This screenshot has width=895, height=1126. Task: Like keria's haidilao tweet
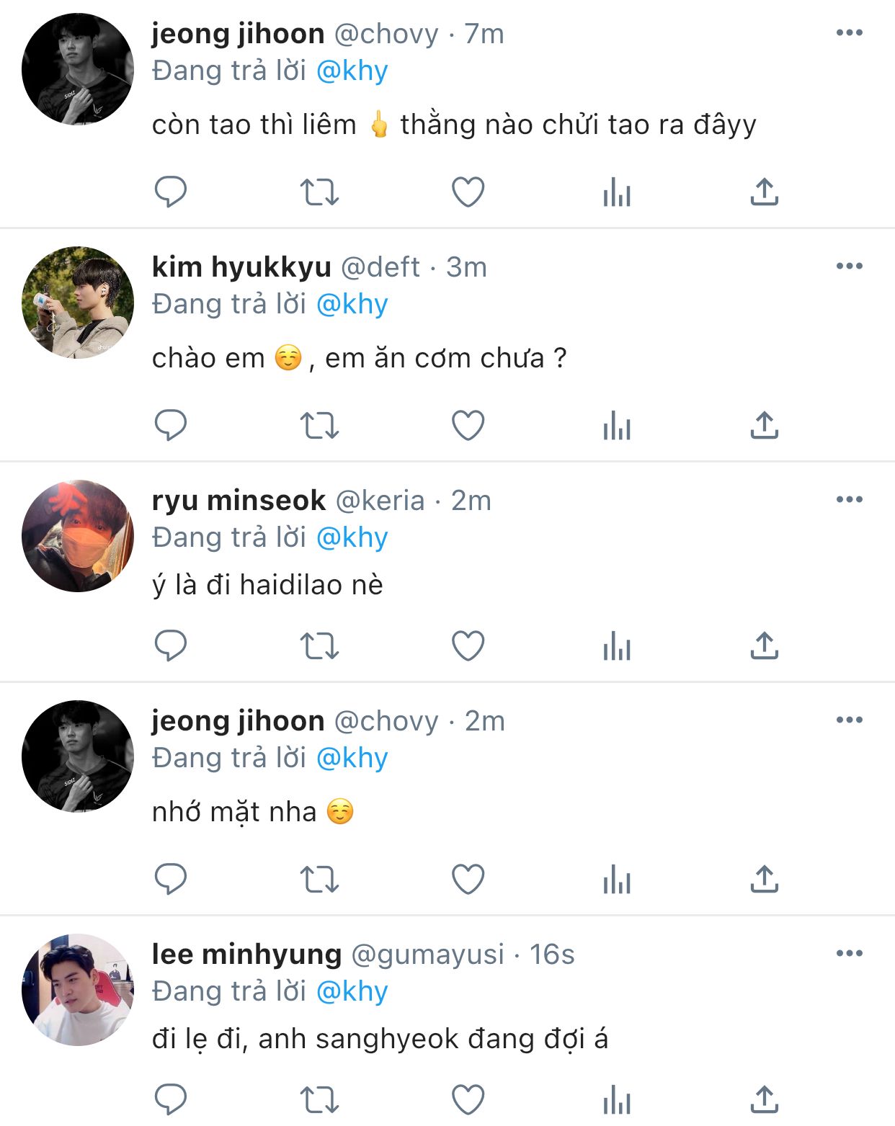pyautogui.click(x=468, y=645)
